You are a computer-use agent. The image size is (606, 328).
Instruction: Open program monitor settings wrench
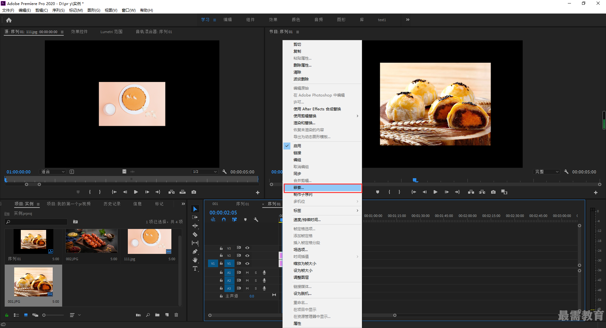click(x=566, y=172)
